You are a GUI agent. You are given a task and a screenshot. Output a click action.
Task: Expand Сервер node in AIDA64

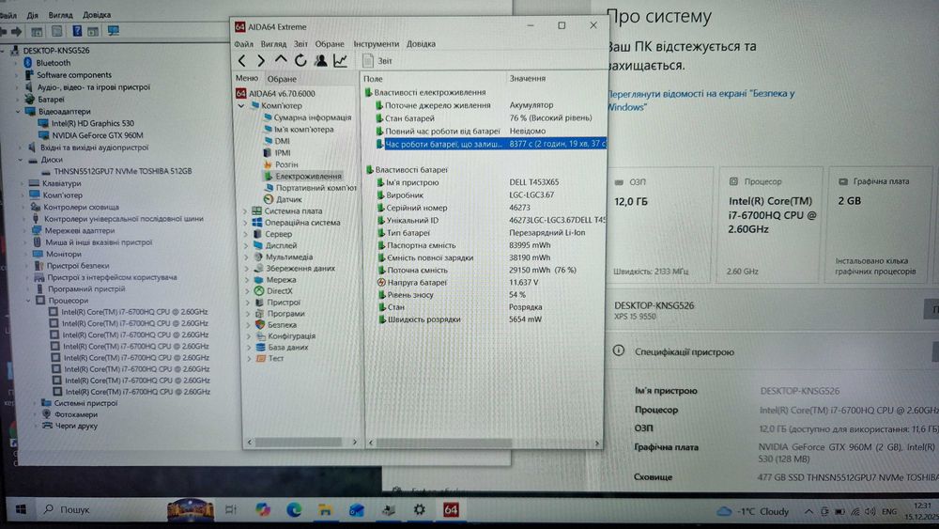(246, 234)
